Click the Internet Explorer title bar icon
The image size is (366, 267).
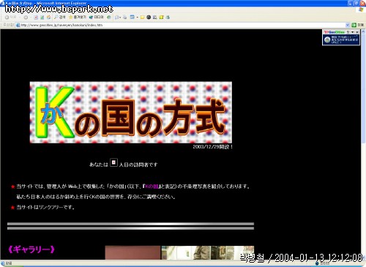click(3, 3)
